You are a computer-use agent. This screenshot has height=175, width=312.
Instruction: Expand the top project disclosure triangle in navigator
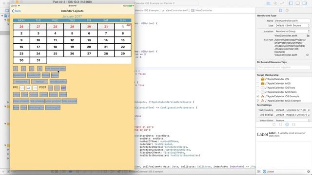(2, 16)
